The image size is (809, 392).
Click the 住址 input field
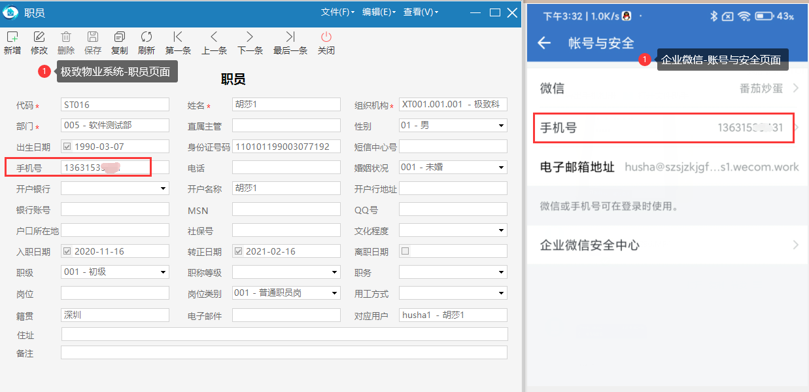pyautogui.click(x=284, y=334)
